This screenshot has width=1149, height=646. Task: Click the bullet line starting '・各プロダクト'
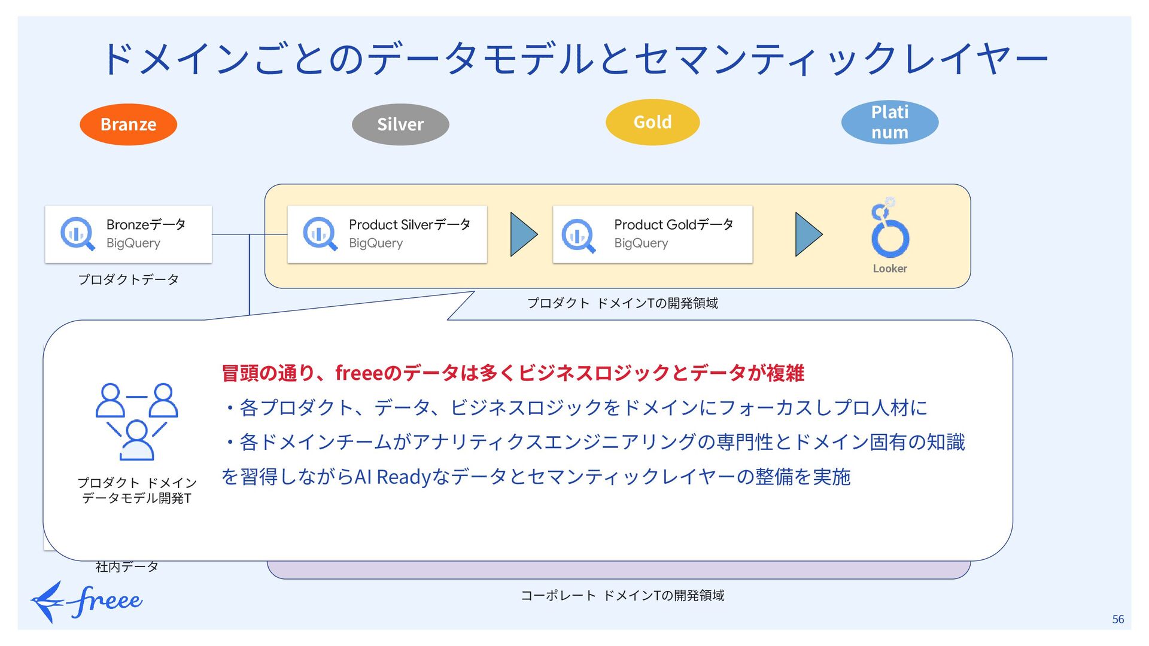tap(574, 408)
